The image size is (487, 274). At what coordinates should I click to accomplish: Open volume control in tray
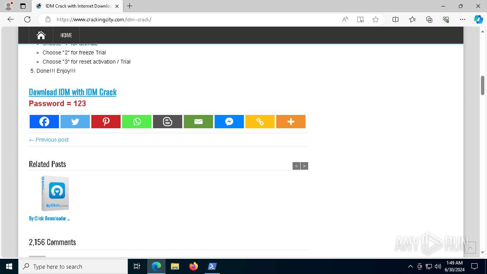click(438, 266)
